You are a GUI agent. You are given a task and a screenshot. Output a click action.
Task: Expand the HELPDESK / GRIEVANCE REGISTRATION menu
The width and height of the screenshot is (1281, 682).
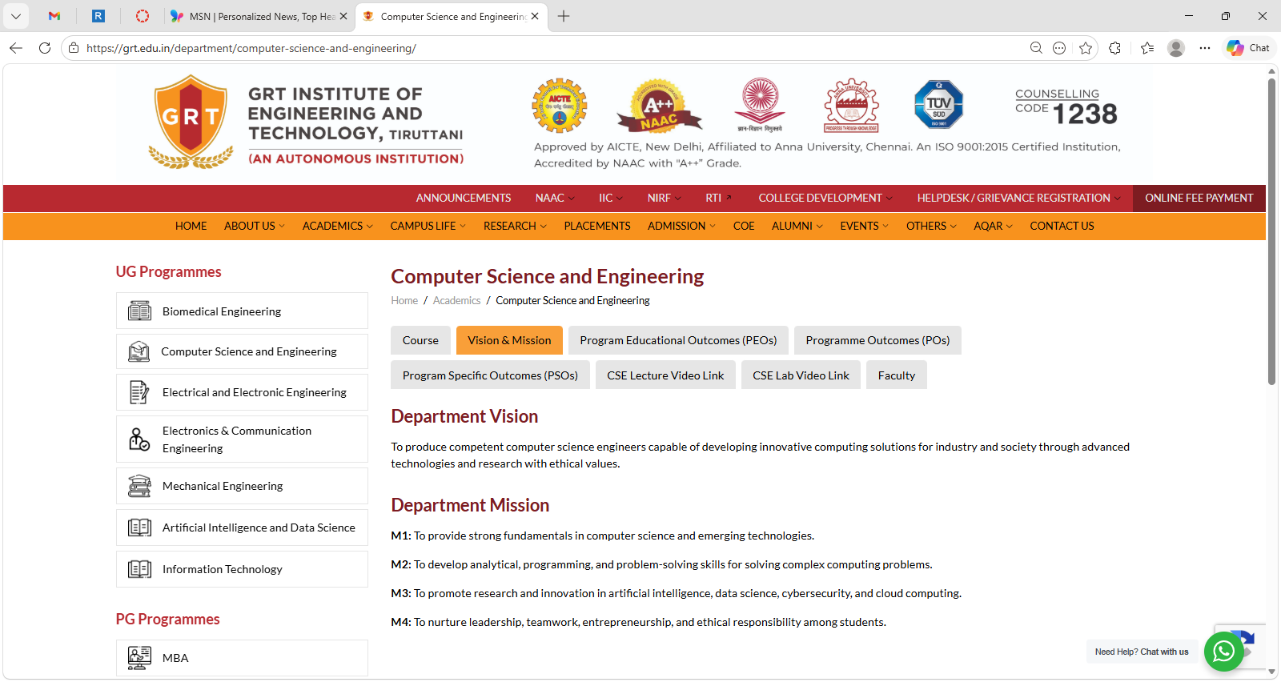[1018, 199]
